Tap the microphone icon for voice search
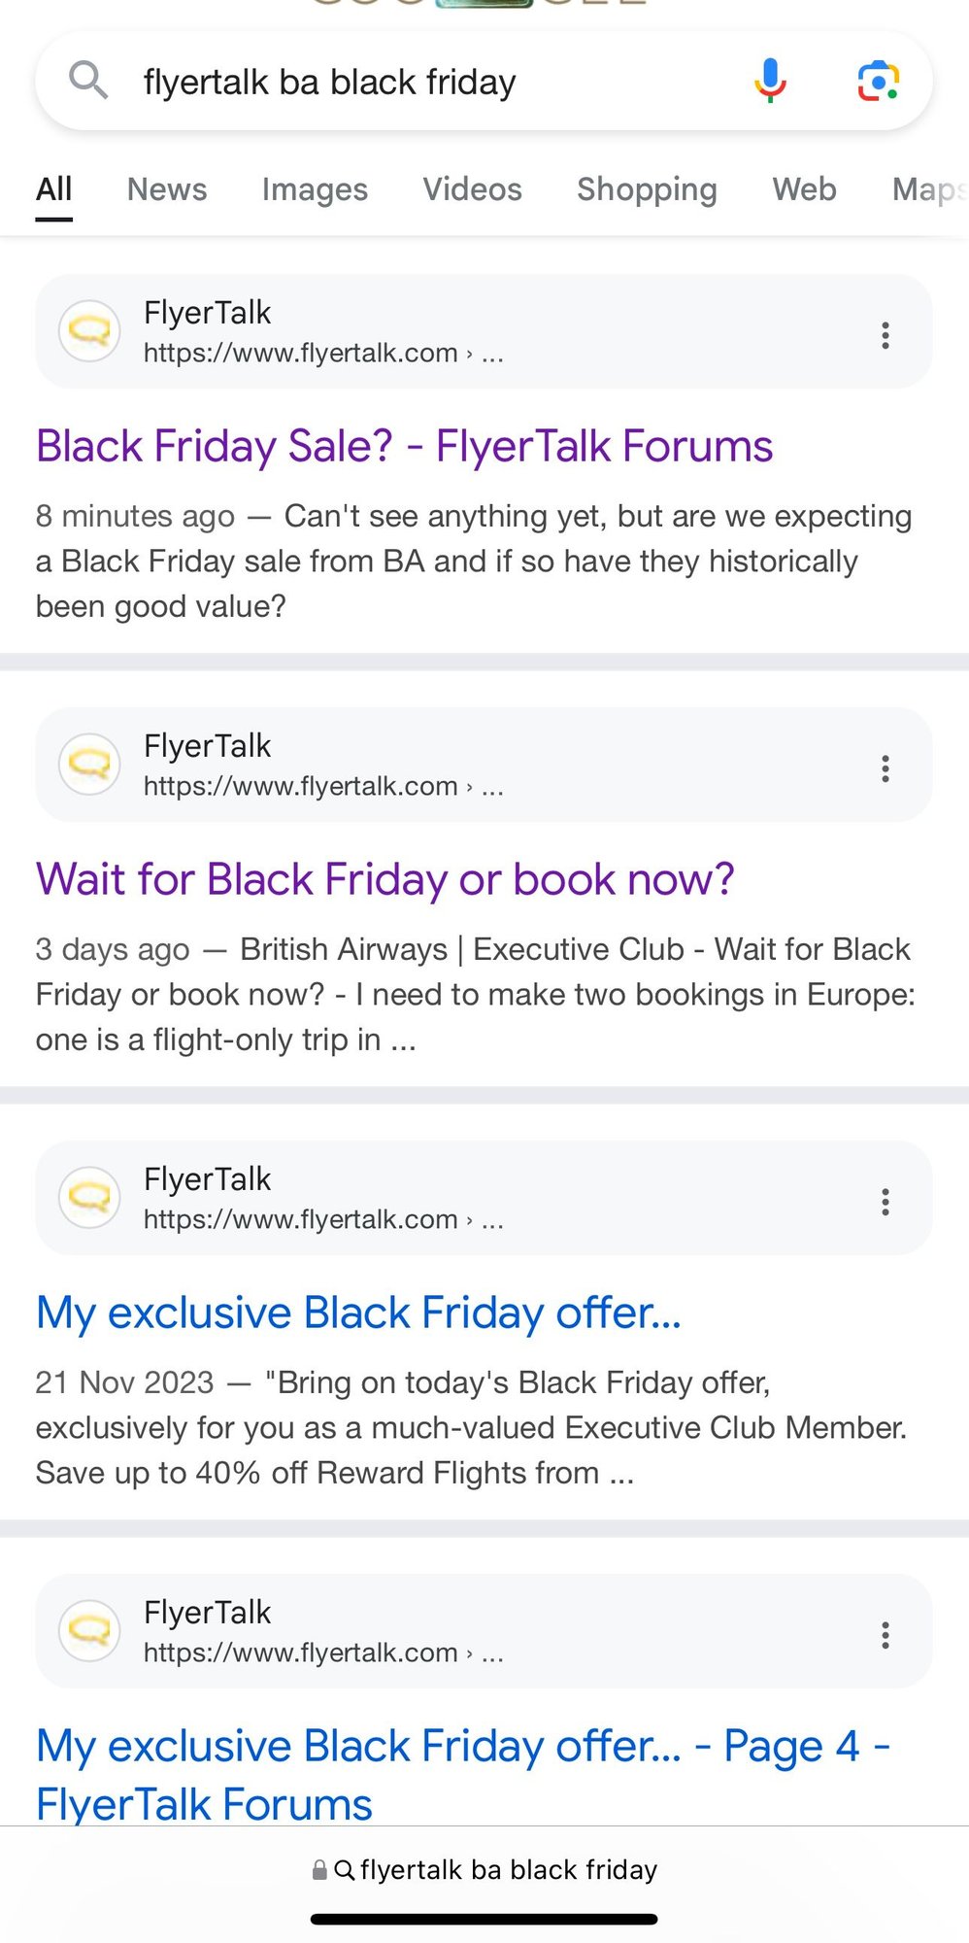 coord(768,81)
